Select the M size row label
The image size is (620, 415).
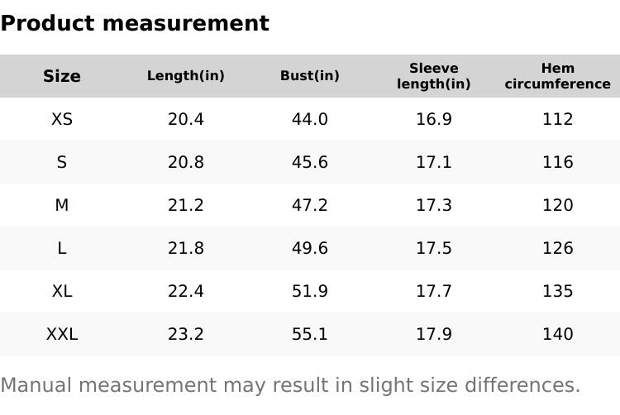(x=62, y=205)
